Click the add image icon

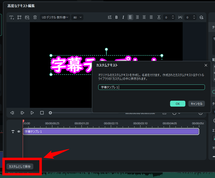click(27, 18)
